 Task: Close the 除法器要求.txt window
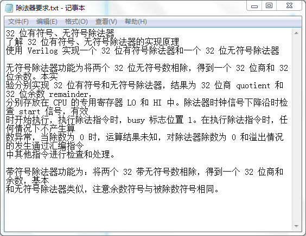pyautogui.click(x=289, y=5)
